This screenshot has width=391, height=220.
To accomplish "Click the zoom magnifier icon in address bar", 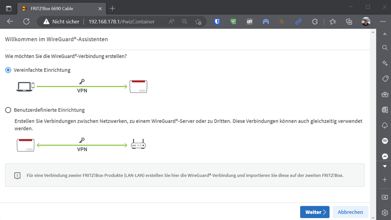I will click(185, 22).
